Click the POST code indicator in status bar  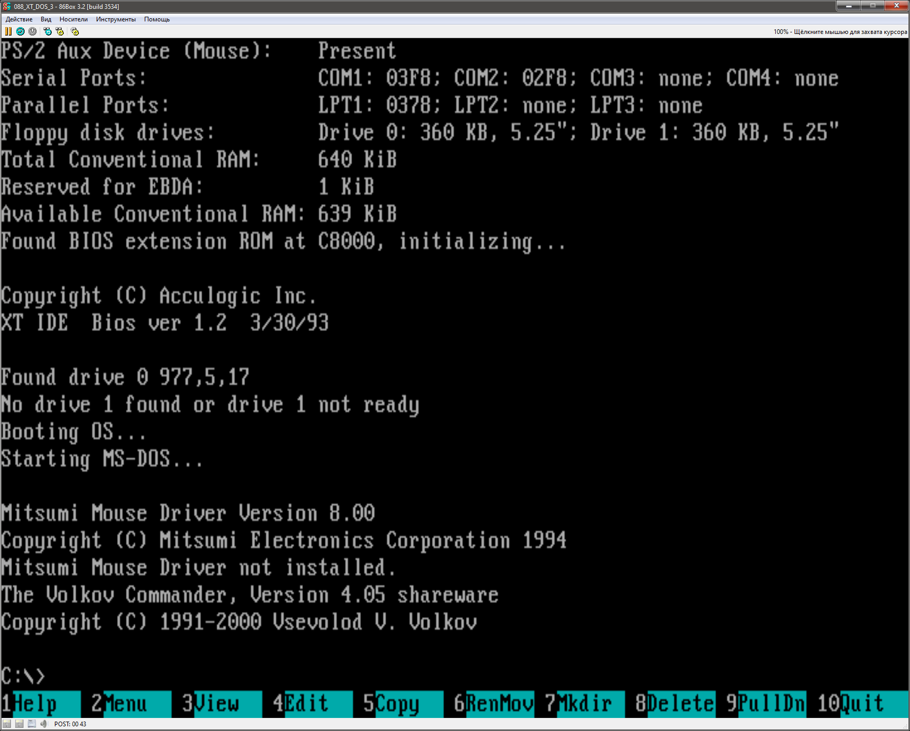pos(71,724)
